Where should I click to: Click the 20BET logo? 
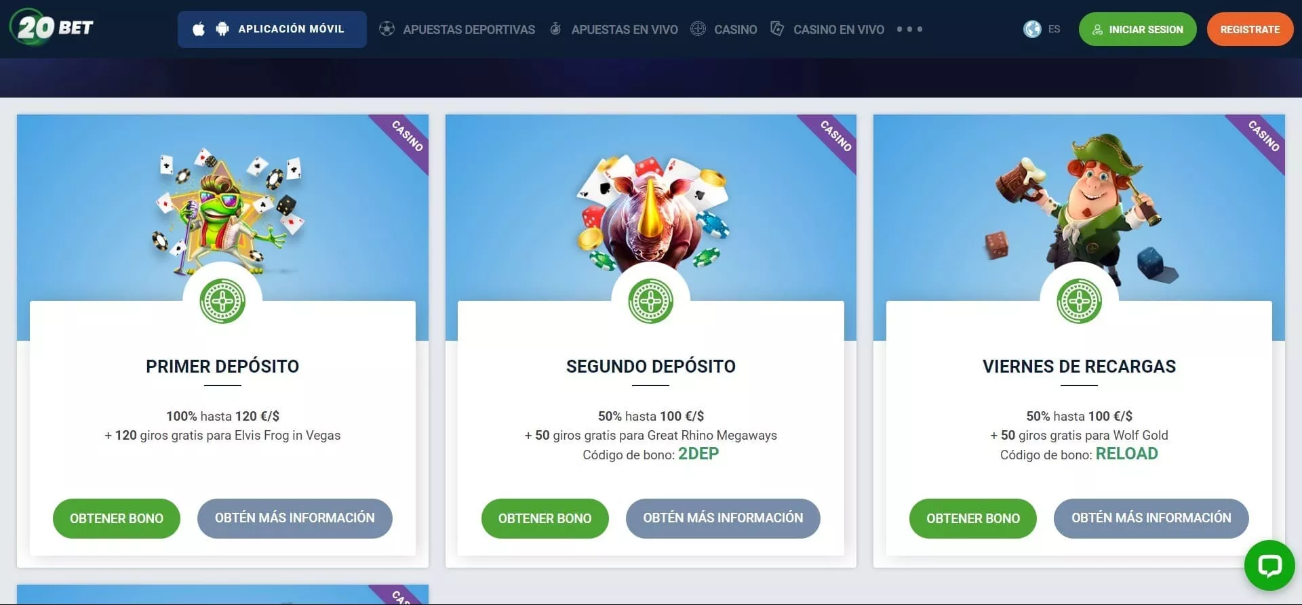coord(52,27)
